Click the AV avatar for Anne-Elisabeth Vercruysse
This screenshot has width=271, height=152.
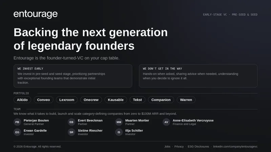[x=166, y=122]
